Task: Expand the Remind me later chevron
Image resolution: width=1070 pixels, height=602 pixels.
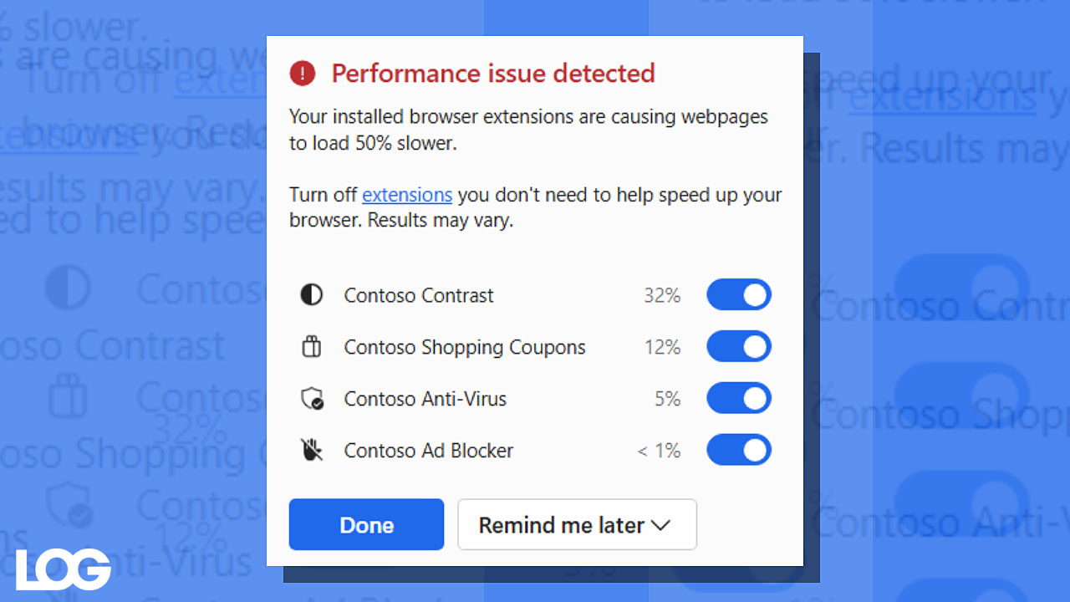Action: (x=660, y=526)
